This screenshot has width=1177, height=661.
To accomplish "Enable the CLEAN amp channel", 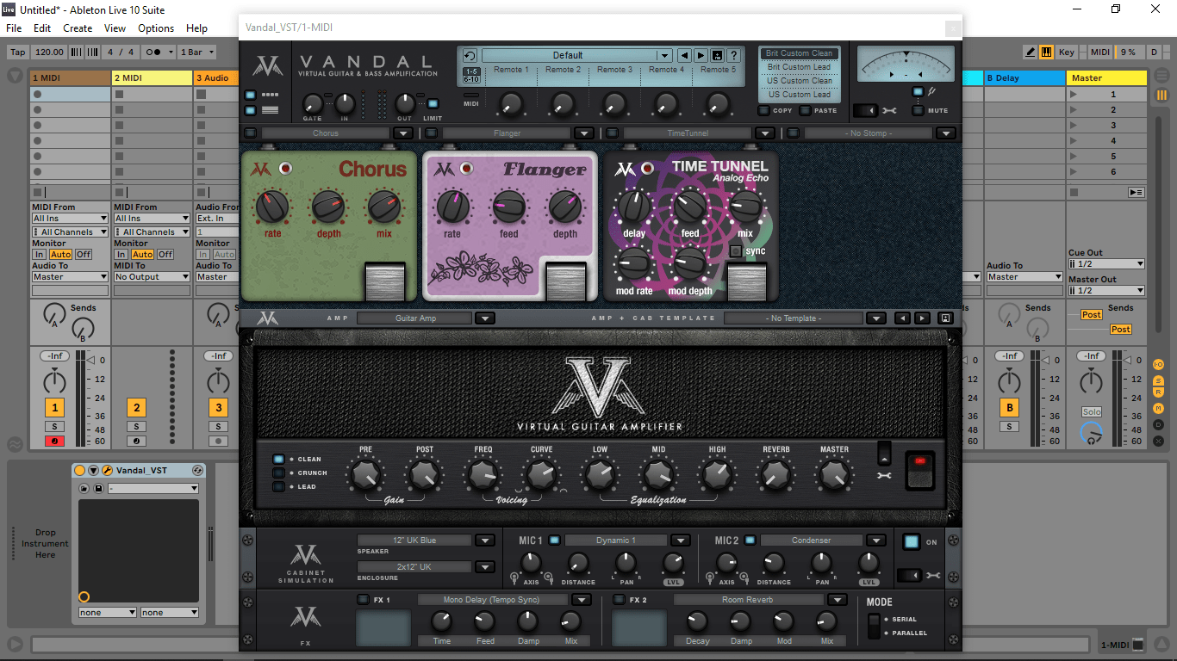I will (279, 460).
